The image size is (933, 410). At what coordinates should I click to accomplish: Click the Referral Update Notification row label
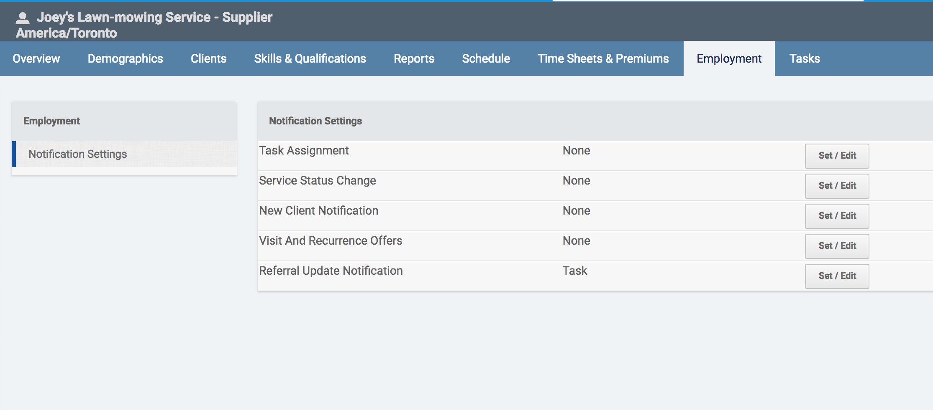click(331, 271)
